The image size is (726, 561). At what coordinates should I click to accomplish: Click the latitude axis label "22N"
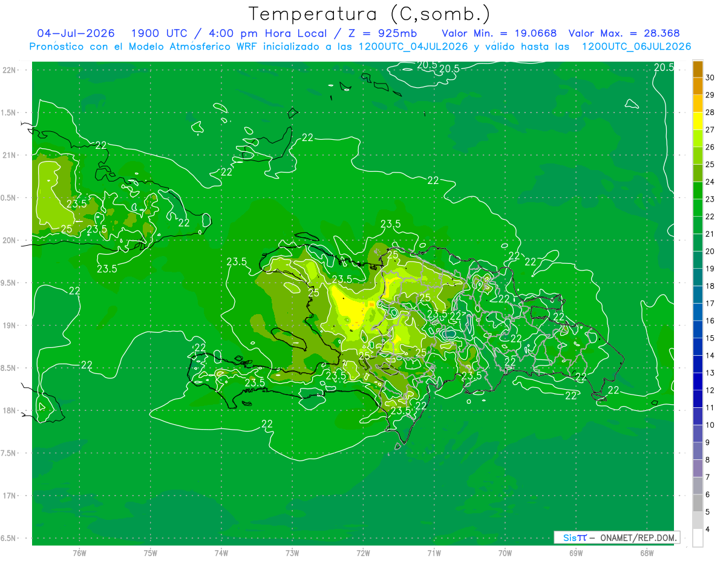[x=10, y=70]
